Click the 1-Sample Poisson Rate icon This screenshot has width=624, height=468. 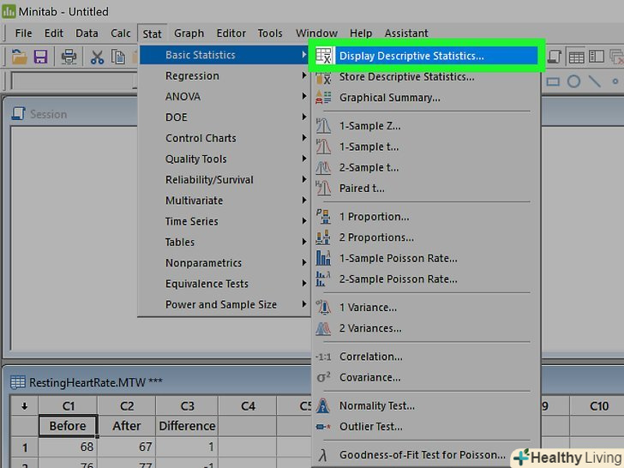coord(323,258)
